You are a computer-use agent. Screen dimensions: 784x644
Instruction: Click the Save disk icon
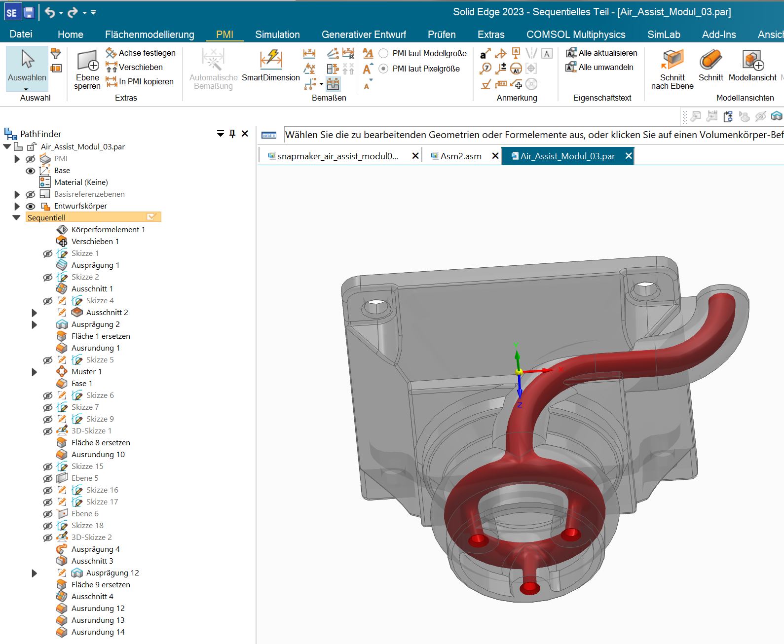coord(29,12)
